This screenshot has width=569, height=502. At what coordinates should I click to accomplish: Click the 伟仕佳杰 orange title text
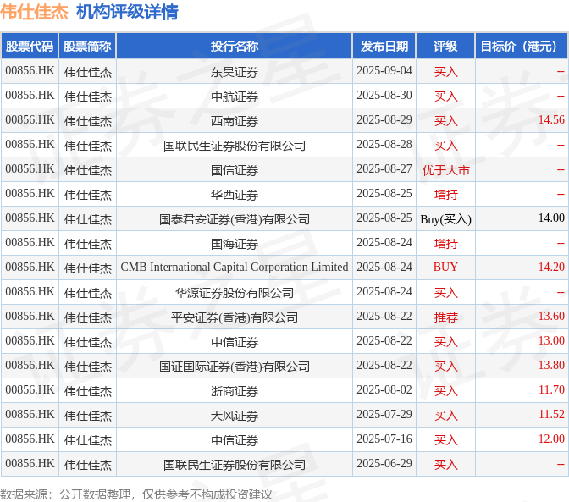tap(34, 12)
